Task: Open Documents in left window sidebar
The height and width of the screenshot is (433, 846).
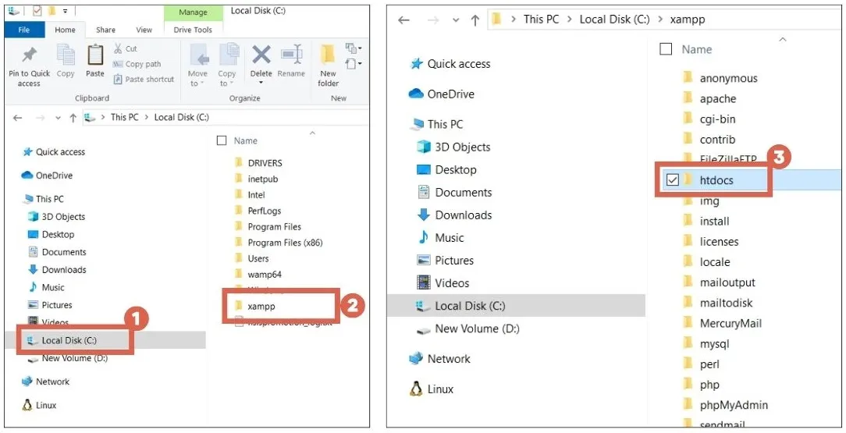Action: (x=57, y=252)
